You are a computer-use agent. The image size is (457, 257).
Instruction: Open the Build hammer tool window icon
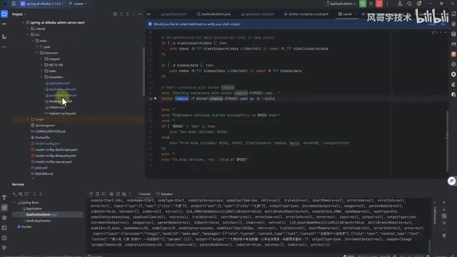4,198
